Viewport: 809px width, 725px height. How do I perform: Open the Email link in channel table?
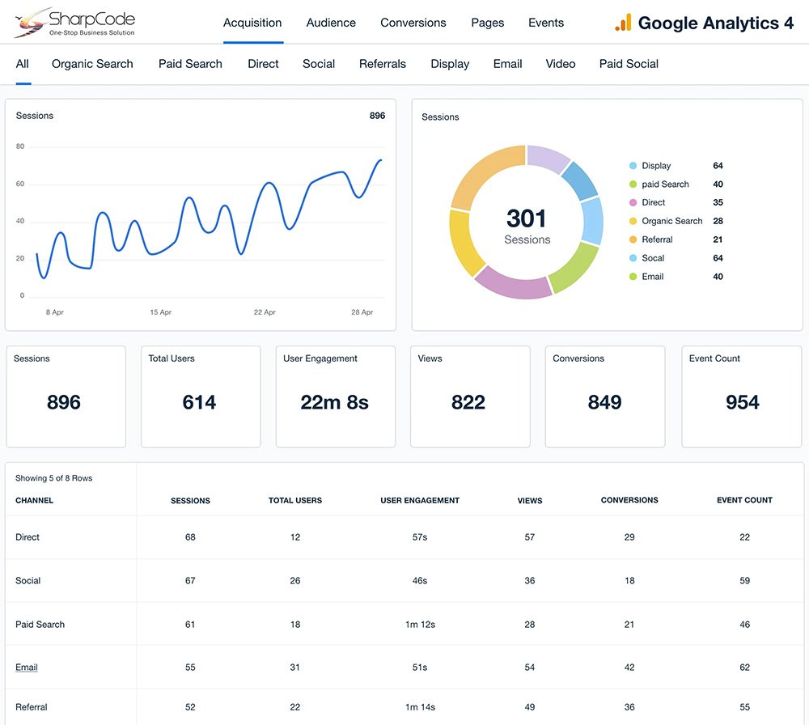[x=27, y=668]
